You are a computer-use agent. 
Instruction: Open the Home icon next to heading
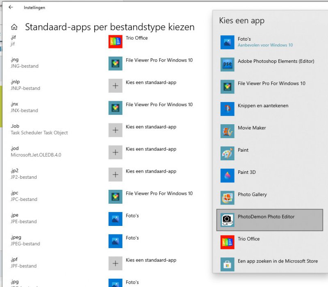pyautogui.click(x=14, y=27)
